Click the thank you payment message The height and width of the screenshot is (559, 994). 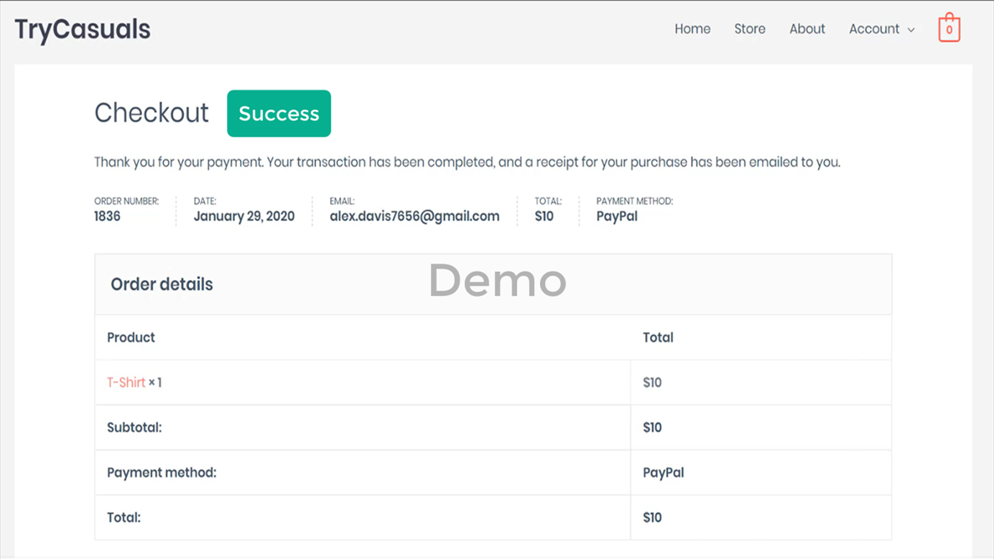point(467,162)
